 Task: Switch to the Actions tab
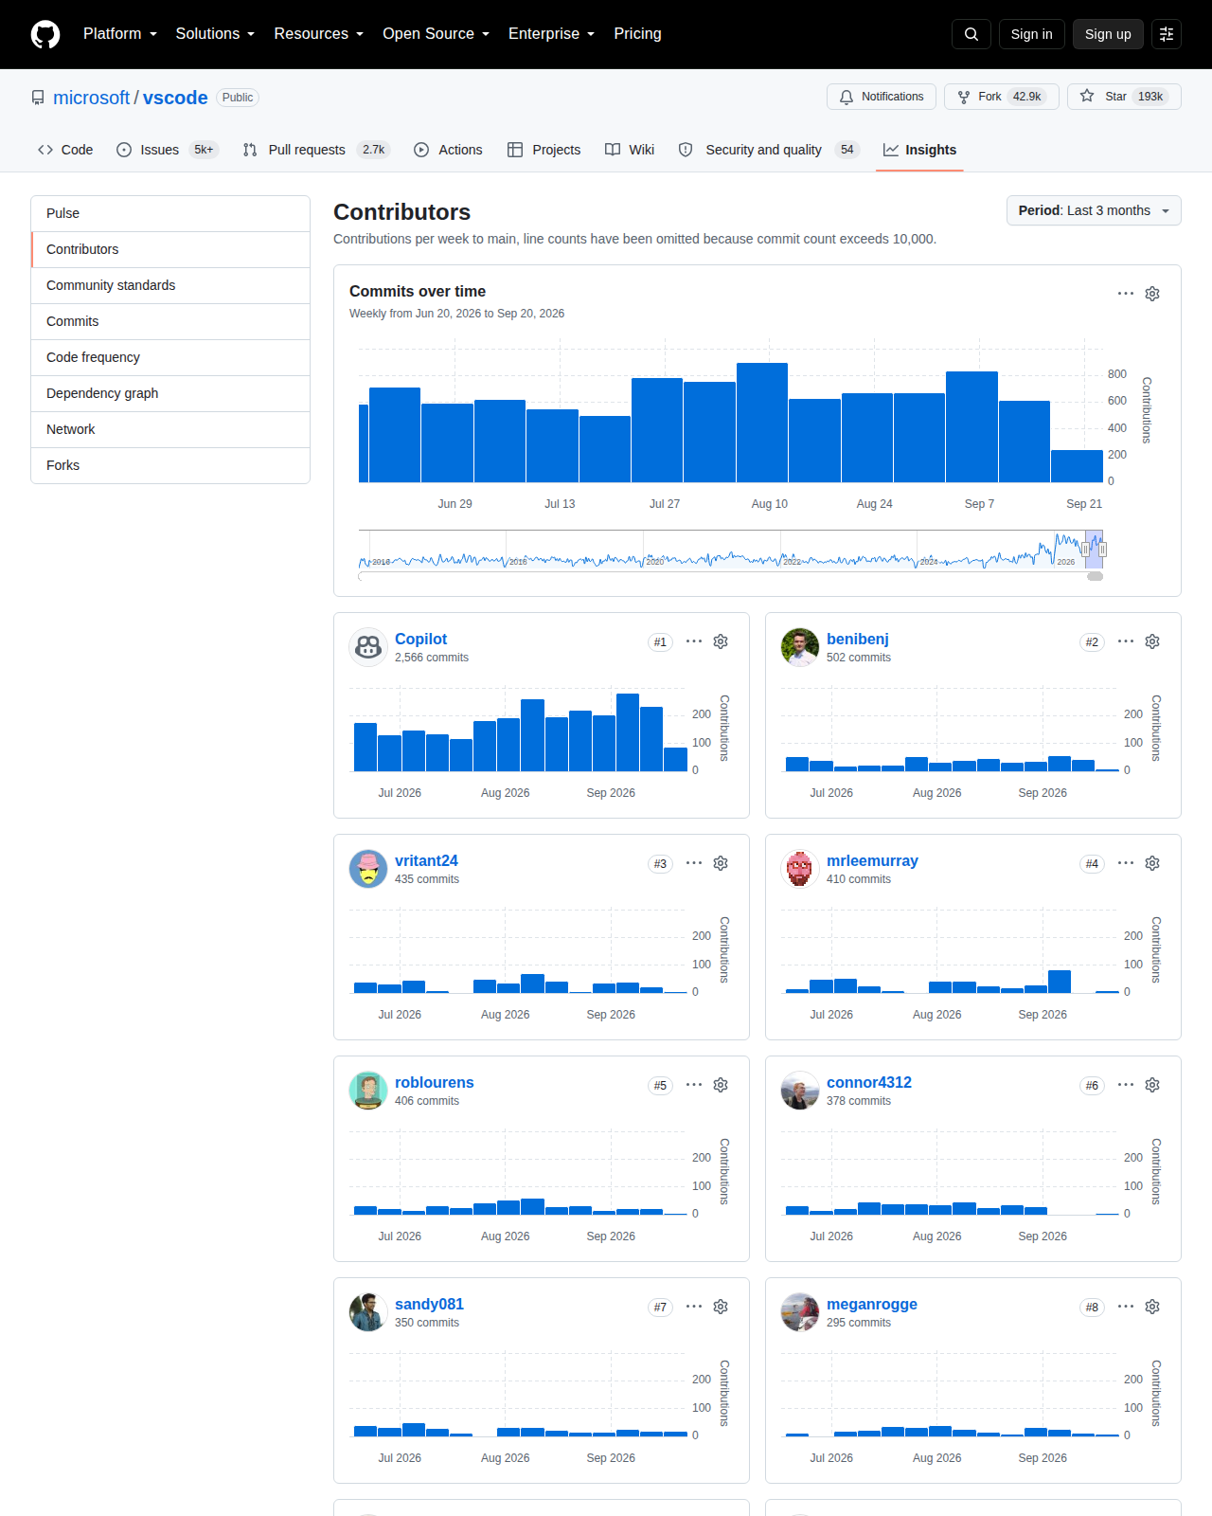click(448, 150)
